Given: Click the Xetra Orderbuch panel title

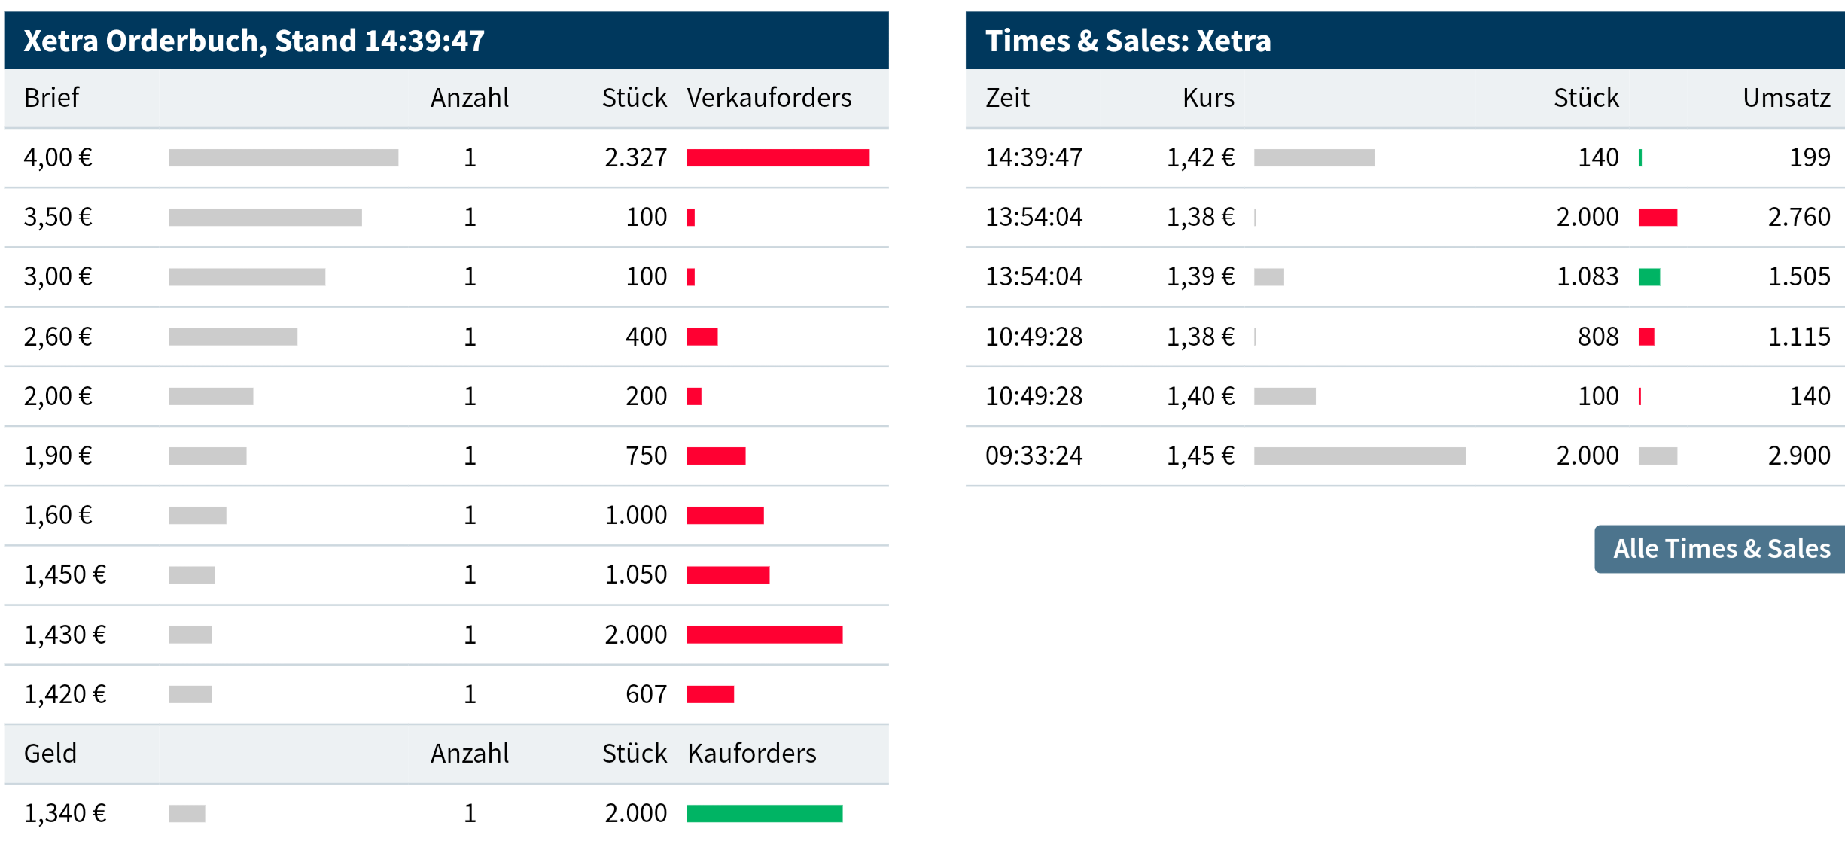Looking at the screenshot, I should pos(254,41).
